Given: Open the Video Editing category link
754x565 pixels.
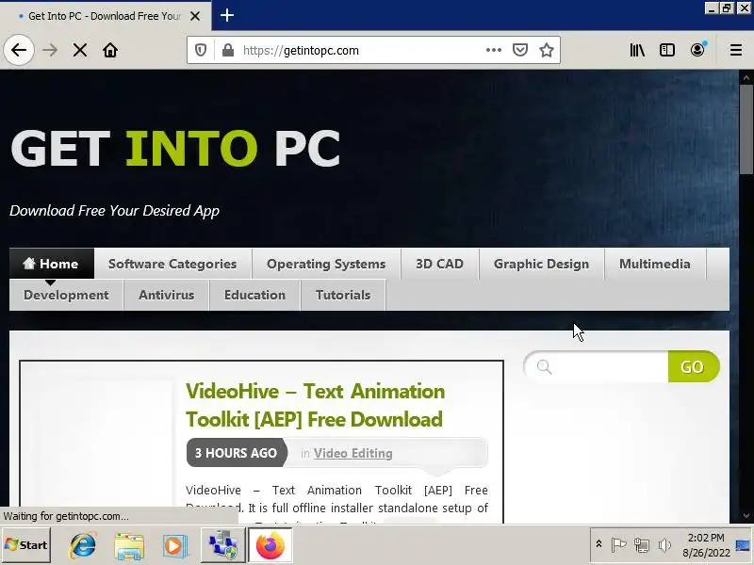Looking at the screenshot, I should pyautogui.click(x=352, y=453).
